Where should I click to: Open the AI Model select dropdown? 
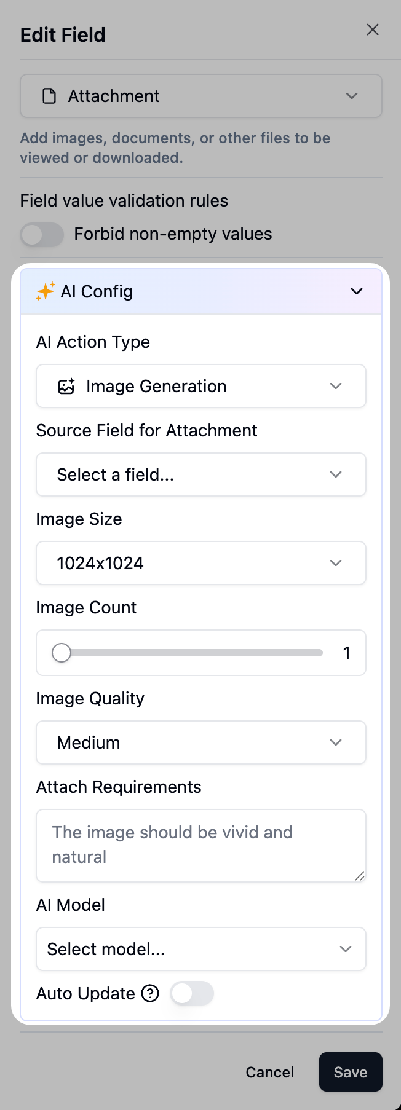(201, 949)
